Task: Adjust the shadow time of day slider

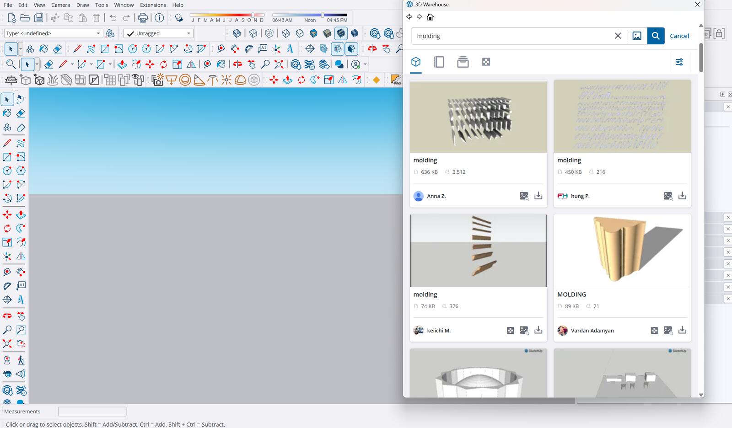Action: tap(323, 15)
